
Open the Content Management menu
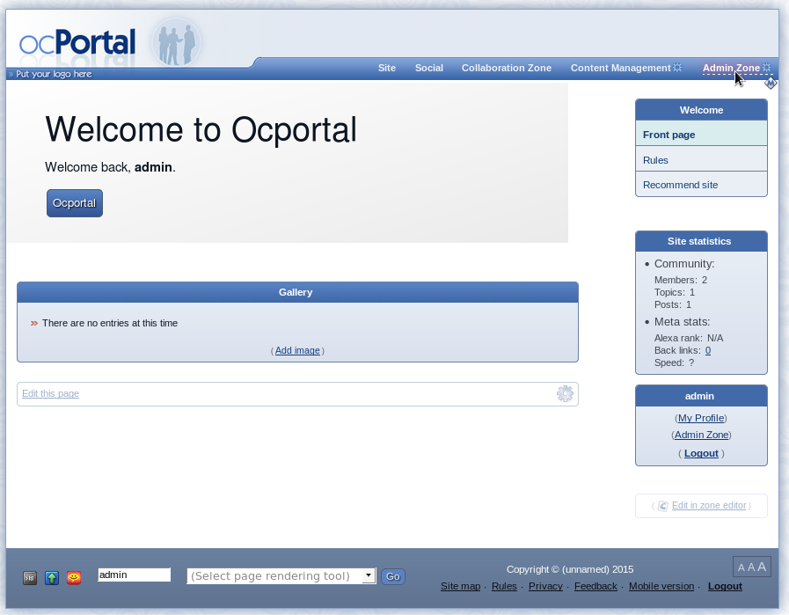[x=620, y=68]
